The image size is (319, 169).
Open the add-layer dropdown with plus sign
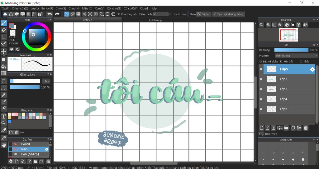click(280, 128)
